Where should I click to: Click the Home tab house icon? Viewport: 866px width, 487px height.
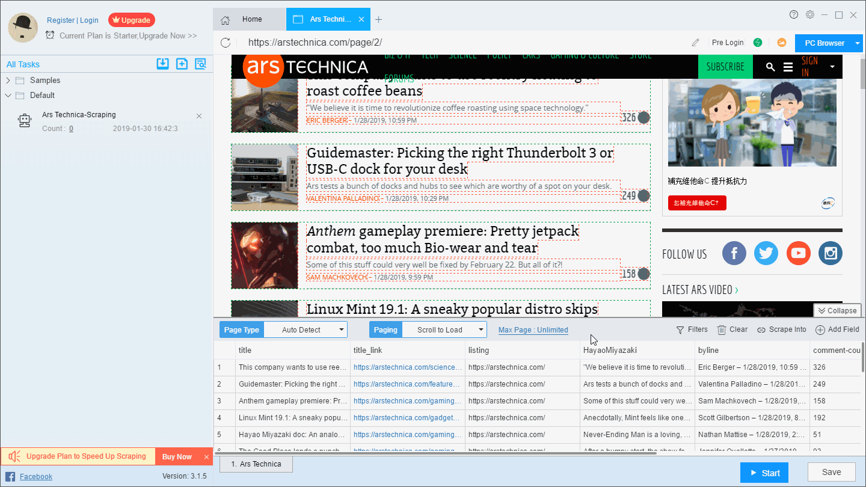(226, 20)
